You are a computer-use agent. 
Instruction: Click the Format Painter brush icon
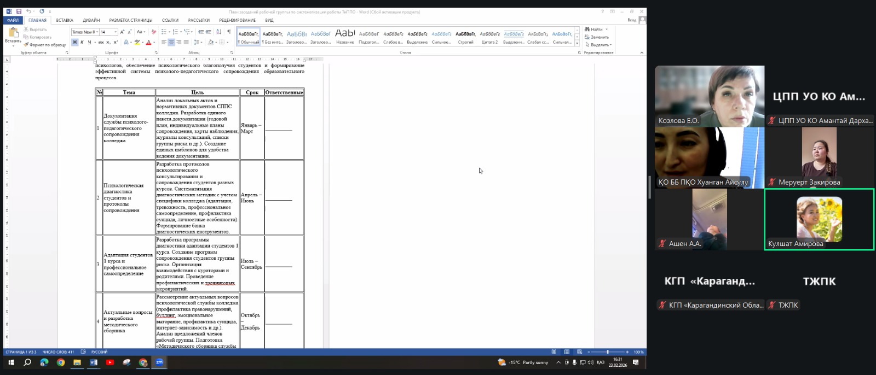click(26, 45)
